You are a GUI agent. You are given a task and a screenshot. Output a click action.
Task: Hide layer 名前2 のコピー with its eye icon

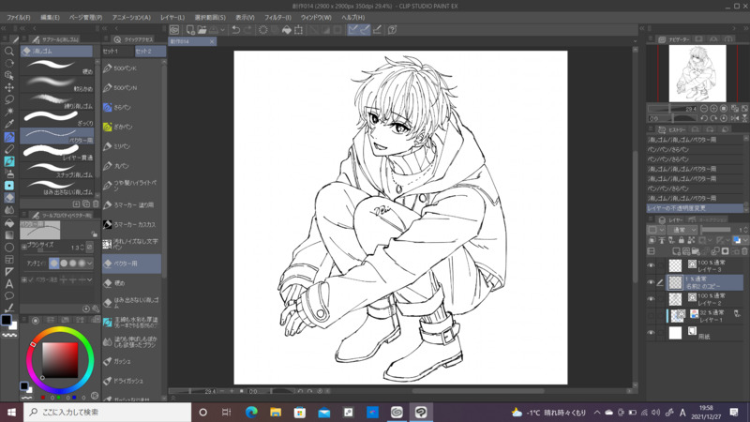tap(651, 282)
